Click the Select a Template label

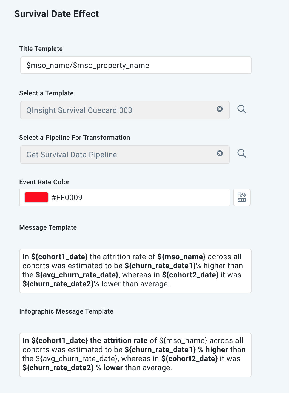pyautogui.click(x=46, y=93)
